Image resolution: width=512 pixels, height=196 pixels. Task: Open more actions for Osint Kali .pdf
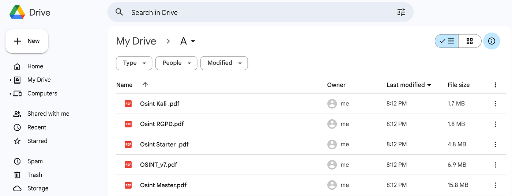[495, 104]
